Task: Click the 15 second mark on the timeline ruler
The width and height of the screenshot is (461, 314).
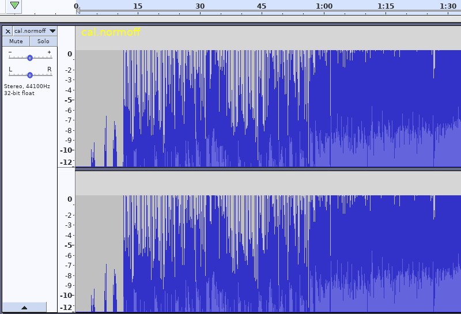Action: 138,6
